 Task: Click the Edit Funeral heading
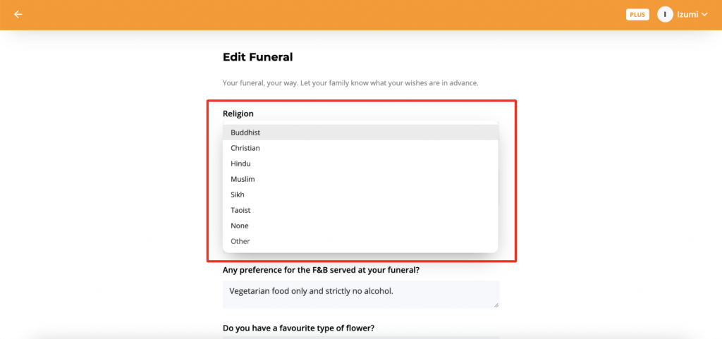[x=258, y=57]
